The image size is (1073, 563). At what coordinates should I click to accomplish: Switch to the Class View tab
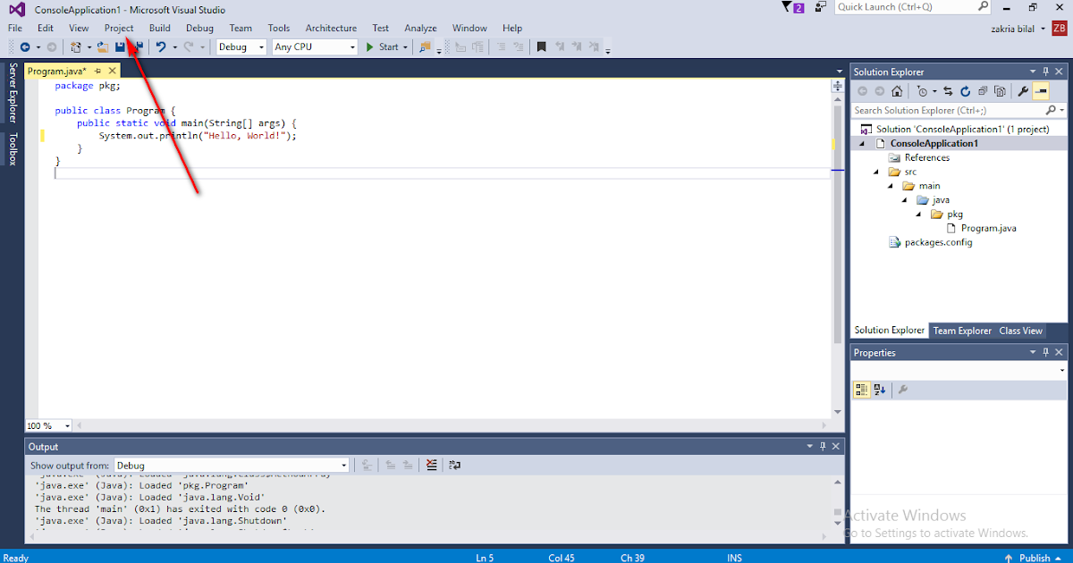click(1020, 331)
